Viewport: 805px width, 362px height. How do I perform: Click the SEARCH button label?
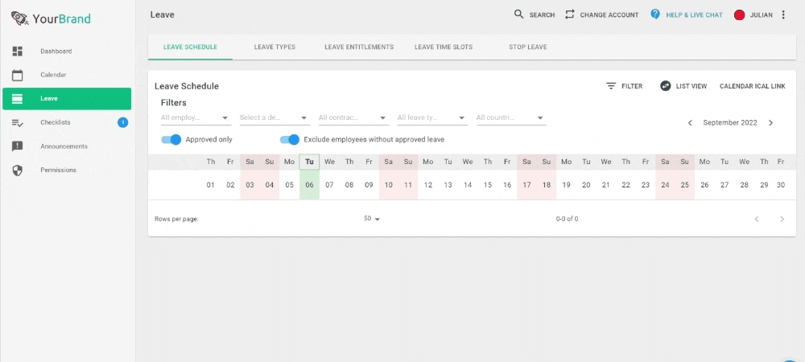(x=542, y=15)
